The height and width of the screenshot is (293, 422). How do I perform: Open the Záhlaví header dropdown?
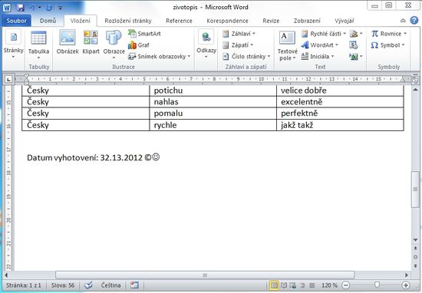coord(239,34)
